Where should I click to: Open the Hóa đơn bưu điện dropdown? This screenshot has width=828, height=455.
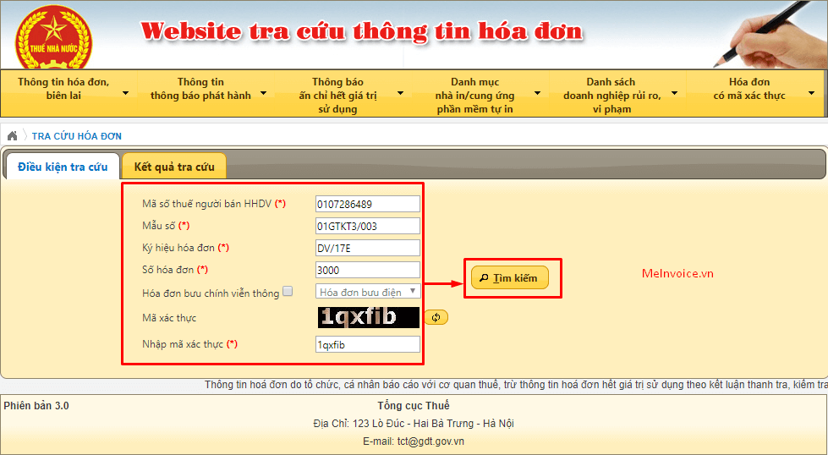(367, 292)
